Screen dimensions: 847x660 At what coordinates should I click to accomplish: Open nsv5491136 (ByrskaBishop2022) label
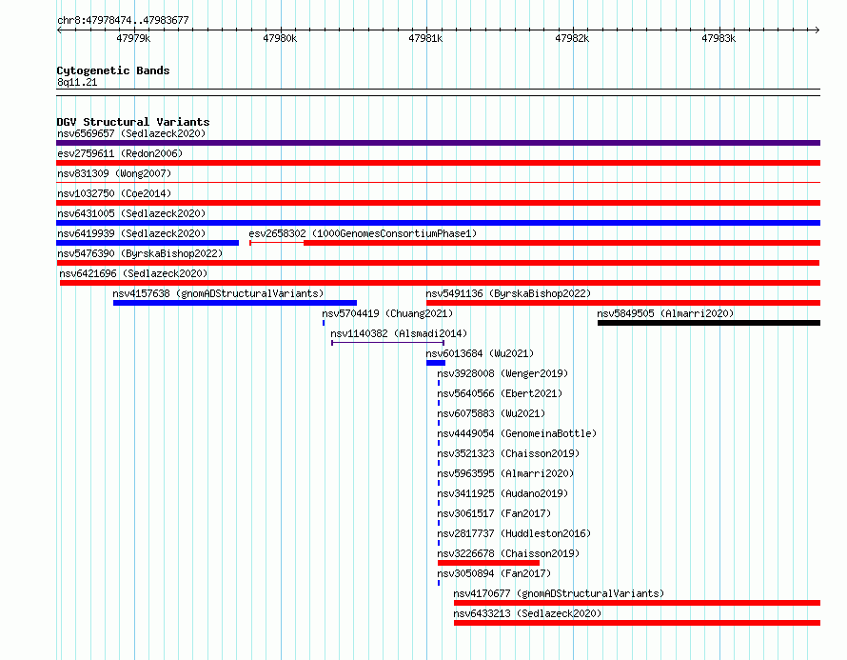(x=508, y=293)
